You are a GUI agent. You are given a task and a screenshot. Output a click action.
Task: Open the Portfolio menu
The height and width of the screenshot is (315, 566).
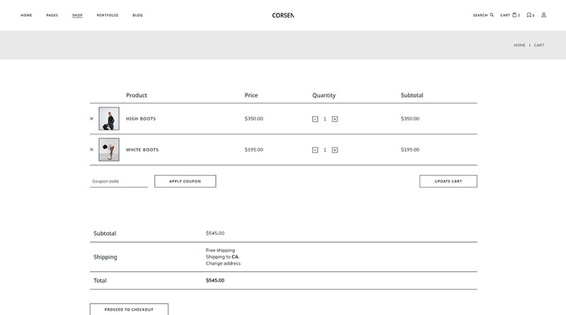coord(108,15)
